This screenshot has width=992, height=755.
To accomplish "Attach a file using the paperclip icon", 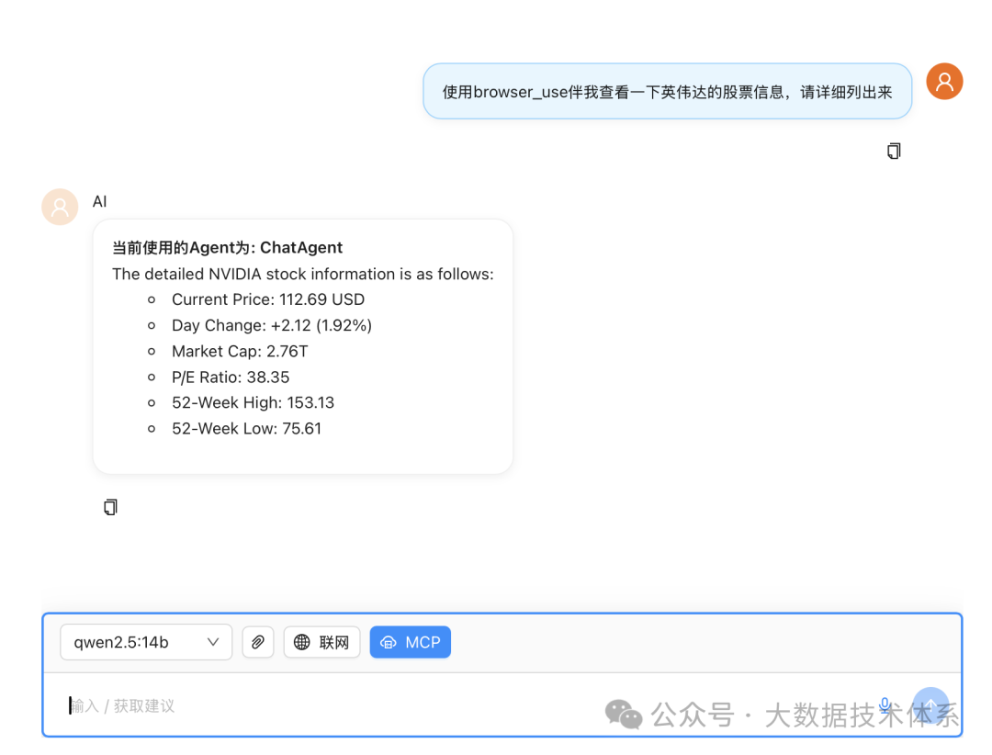I will pyautogui.click(x=258, y=642).
